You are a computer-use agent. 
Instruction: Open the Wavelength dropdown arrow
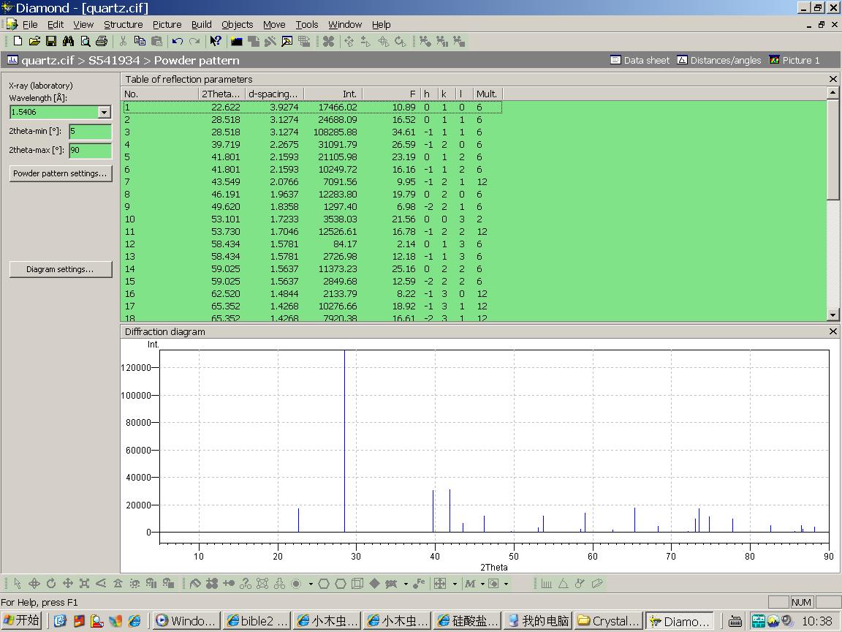pyautogui.click(x=104, y=112)
